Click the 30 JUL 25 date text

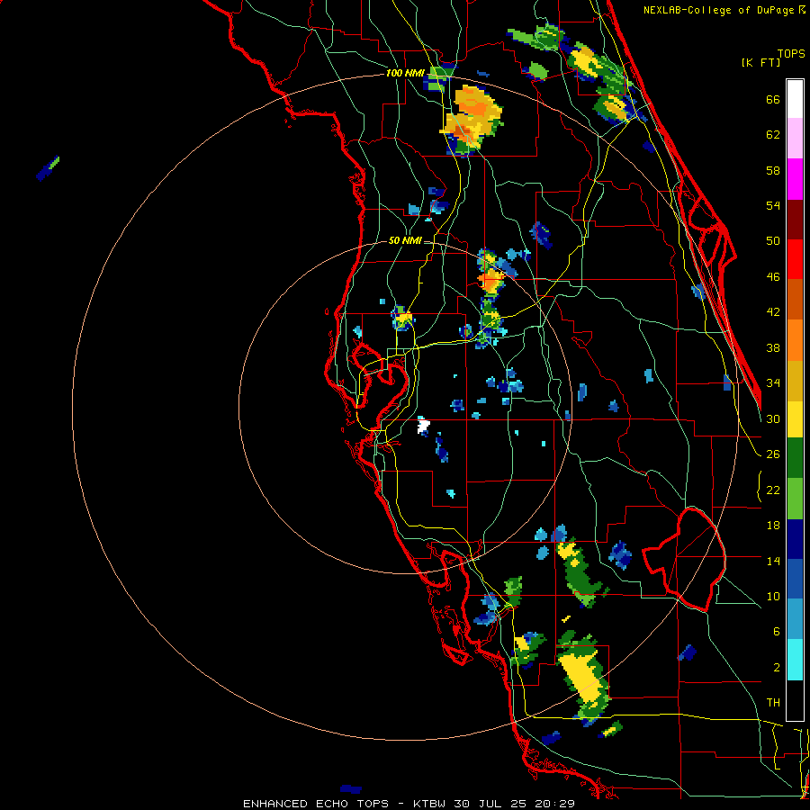point(491,804)
